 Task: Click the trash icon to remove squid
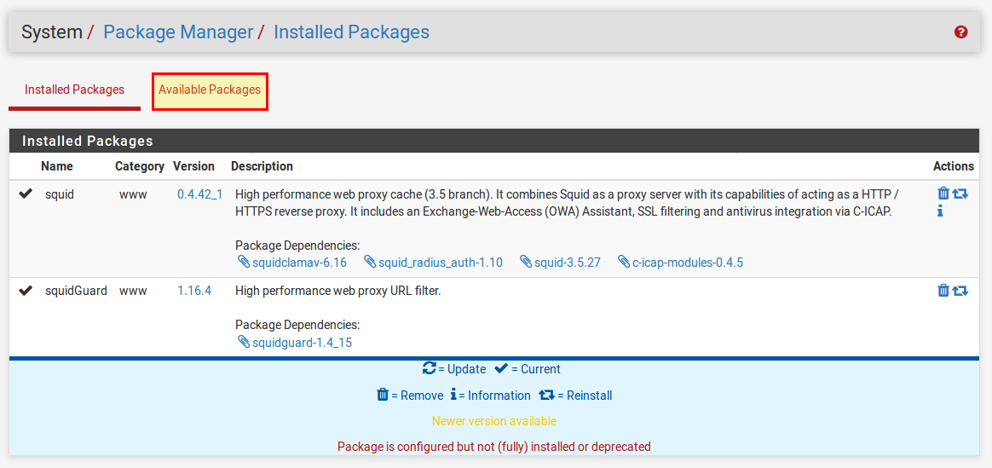pos(943,194)
